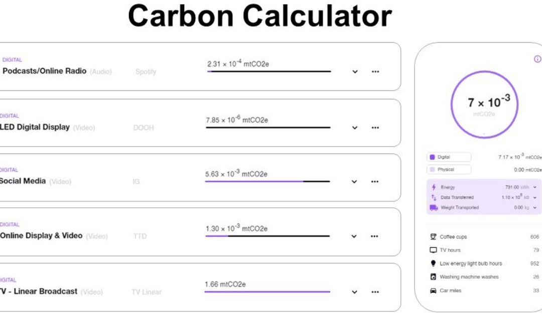Screen dimensions: 542x317
Task: Open the Data Transferred unit dropdown
Action: click(535, 198)
